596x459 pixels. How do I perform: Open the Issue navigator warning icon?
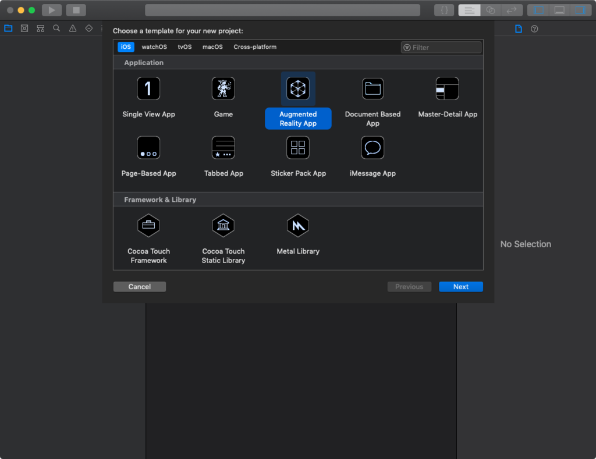coord(73,28)
